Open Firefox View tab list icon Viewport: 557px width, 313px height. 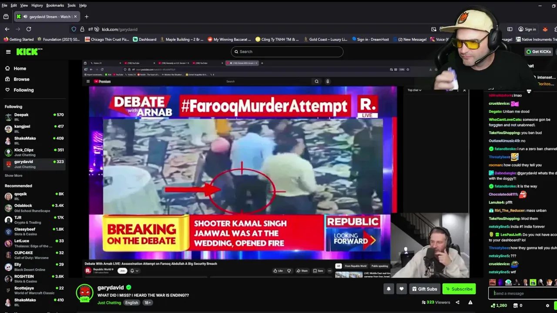(x=6, y=17)
